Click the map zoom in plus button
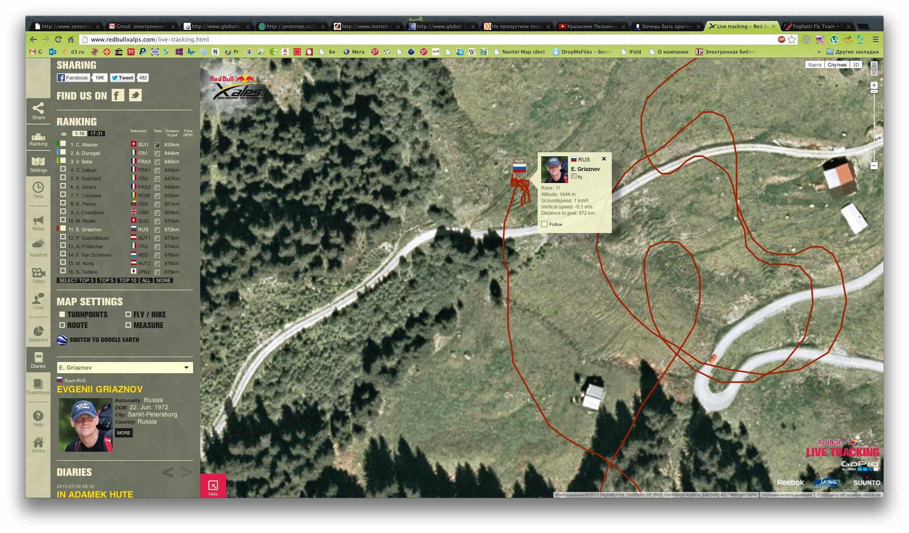Image resolution: width=909 pixels, height=533 pixels. [874, 85]
